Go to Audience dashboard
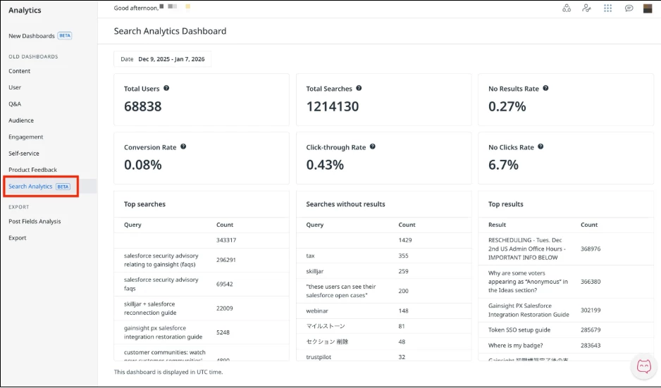661x388 pixels. tap(21, 120)
